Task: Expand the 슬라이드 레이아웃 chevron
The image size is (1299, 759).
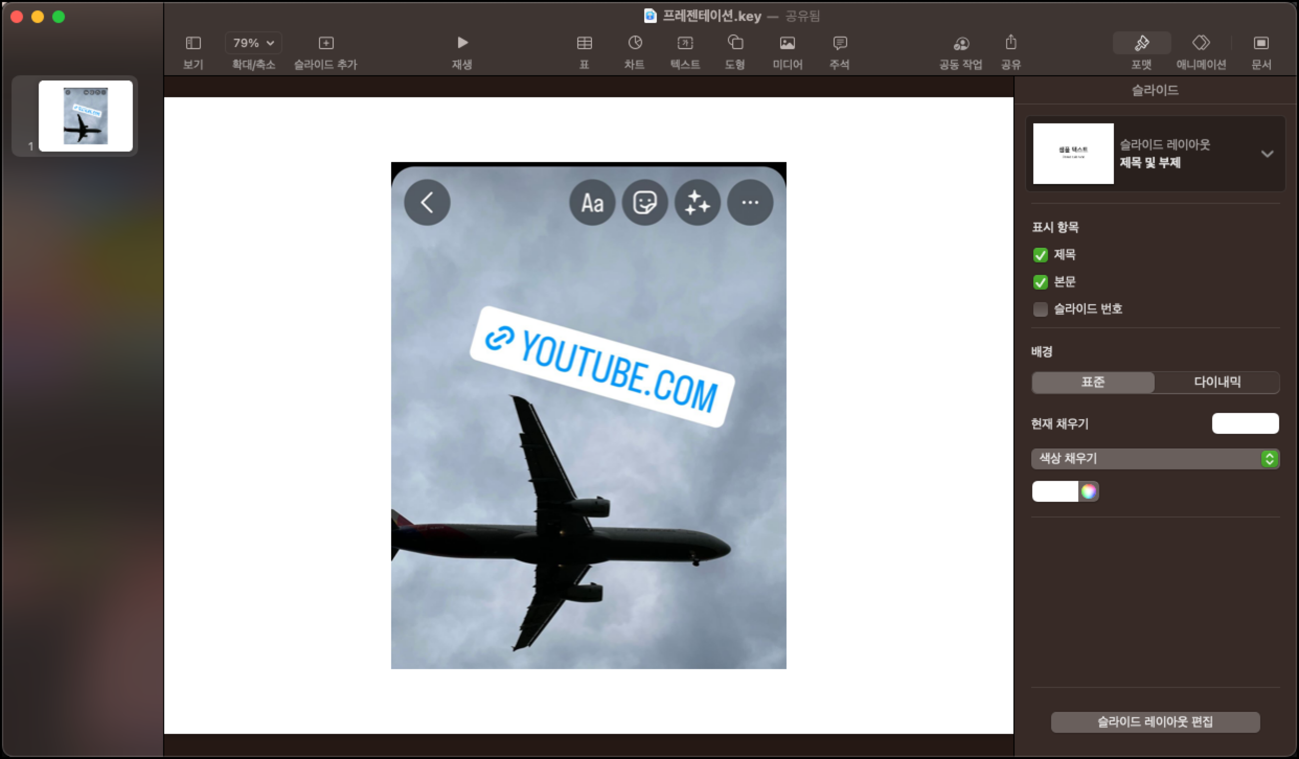Action: pyautogui.click(x=1267, y=154)
